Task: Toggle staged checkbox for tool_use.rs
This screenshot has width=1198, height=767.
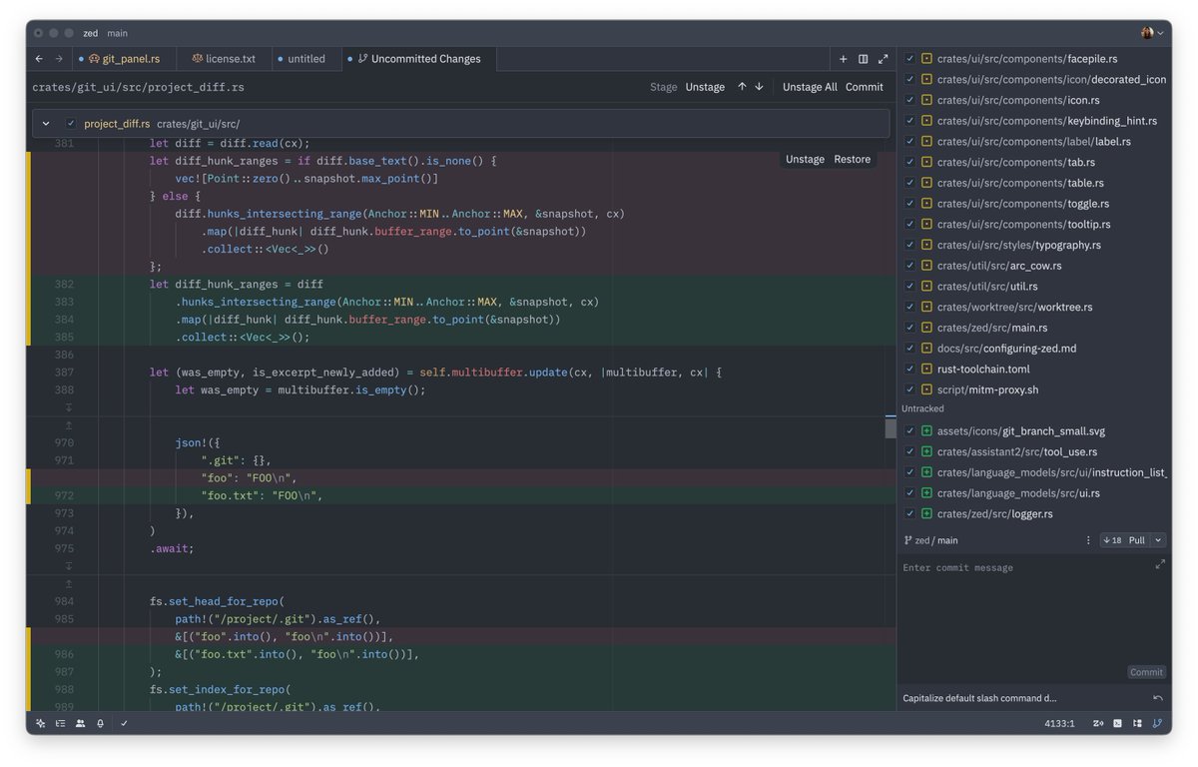Action: [909, 452]
